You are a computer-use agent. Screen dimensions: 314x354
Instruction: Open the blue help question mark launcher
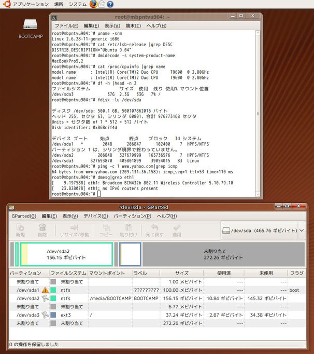click(x=110, y=4)
